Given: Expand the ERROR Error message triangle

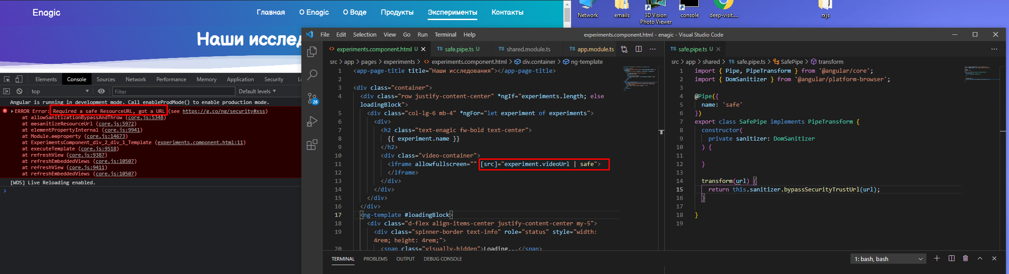Looking at the screenshot, I should pos(12,111).
